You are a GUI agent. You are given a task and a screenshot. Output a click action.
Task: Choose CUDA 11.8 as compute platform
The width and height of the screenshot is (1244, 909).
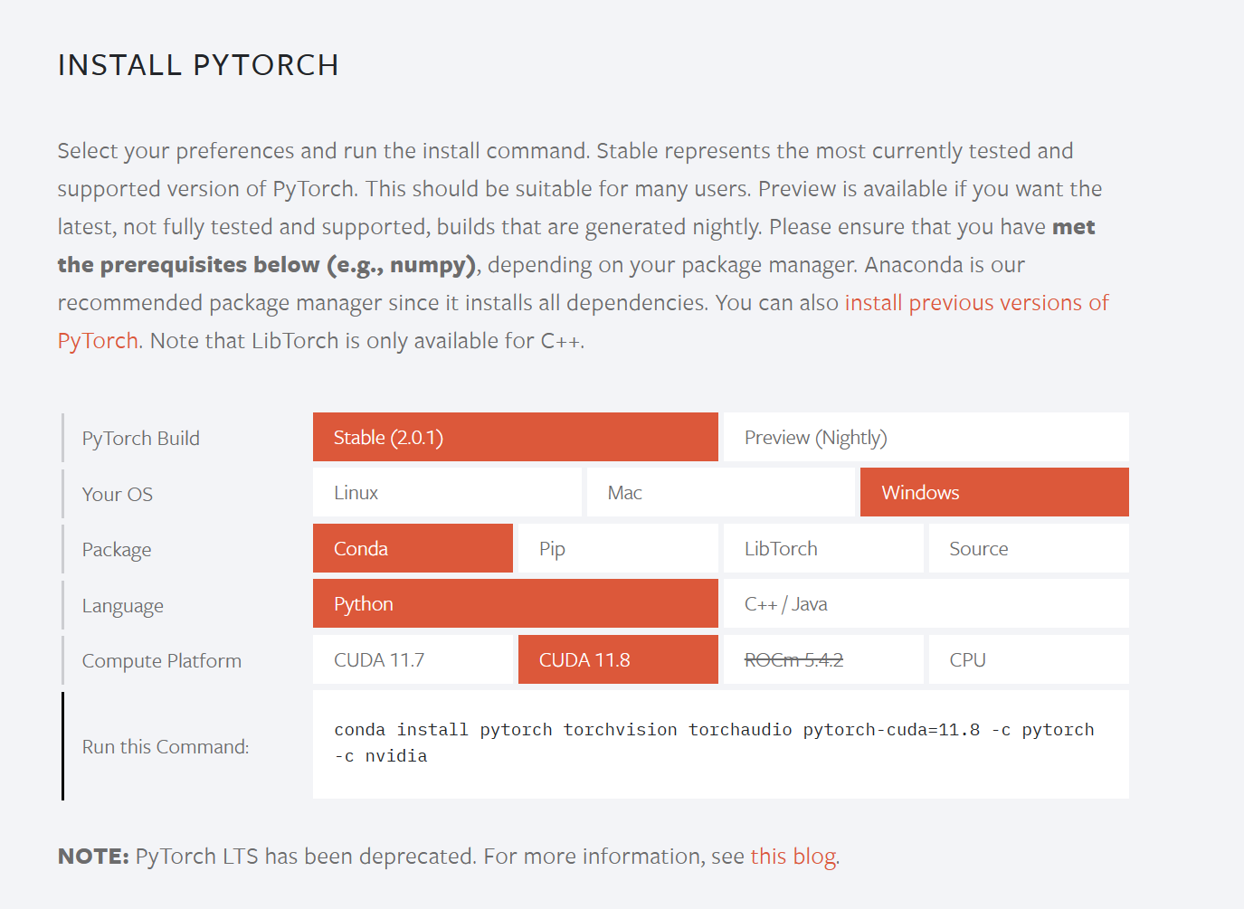pyautogui.click(x=616, y=659)
